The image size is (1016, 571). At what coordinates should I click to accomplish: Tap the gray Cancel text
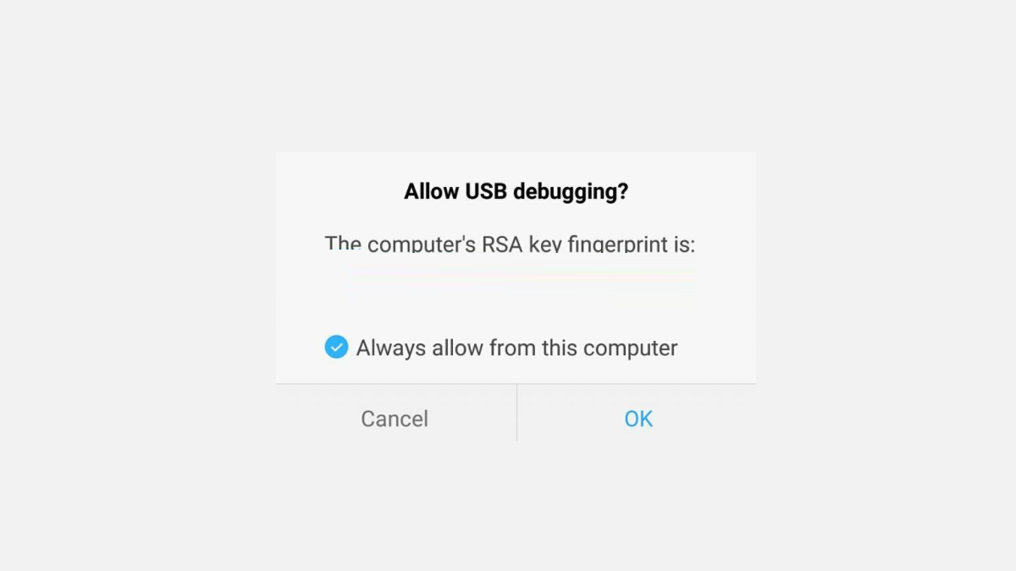coord(395,419)
